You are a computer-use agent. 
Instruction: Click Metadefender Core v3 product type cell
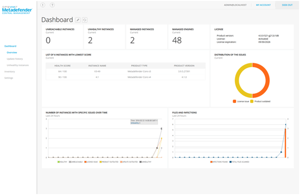pyautogui.click(x=139, y=71)
